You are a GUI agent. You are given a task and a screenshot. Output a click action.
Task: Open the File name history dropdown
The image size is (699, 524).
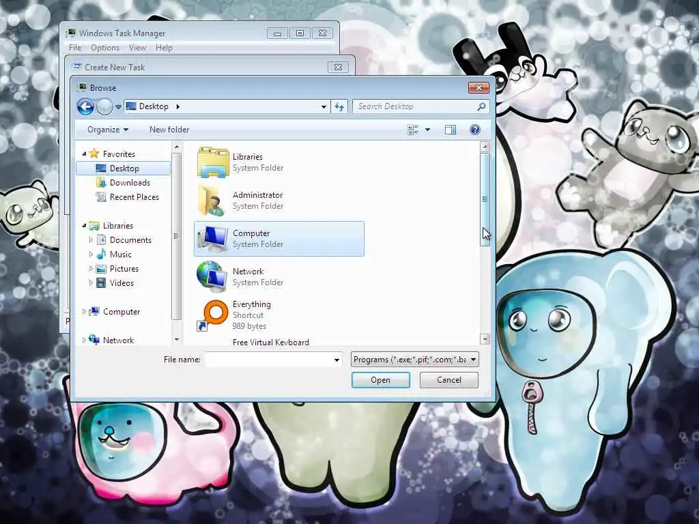(x=337, y=360)
